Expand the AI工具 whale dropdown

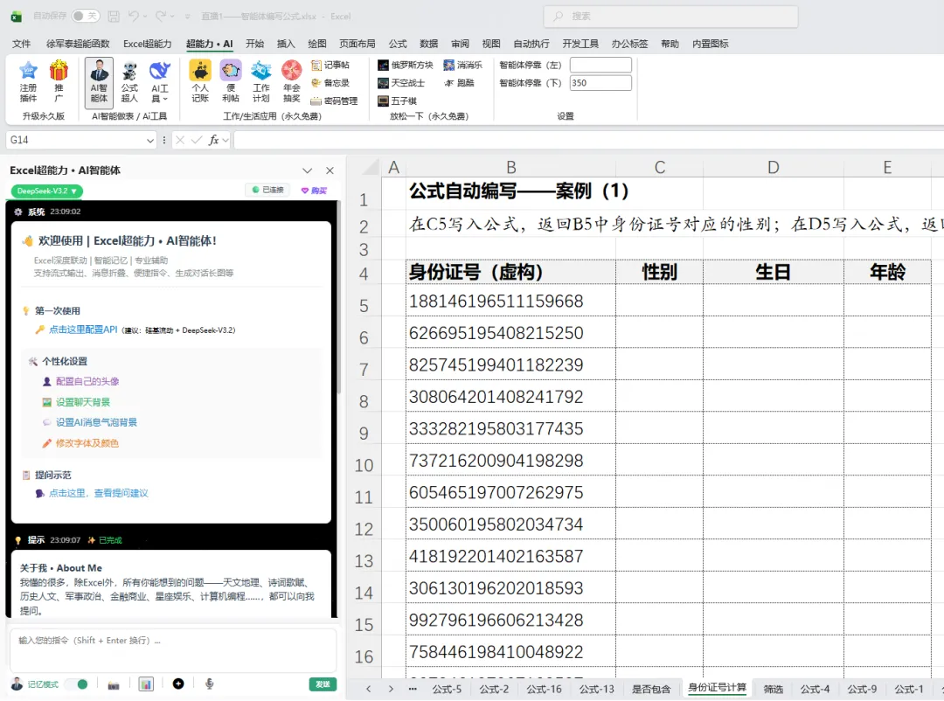(x=160, y=82)
